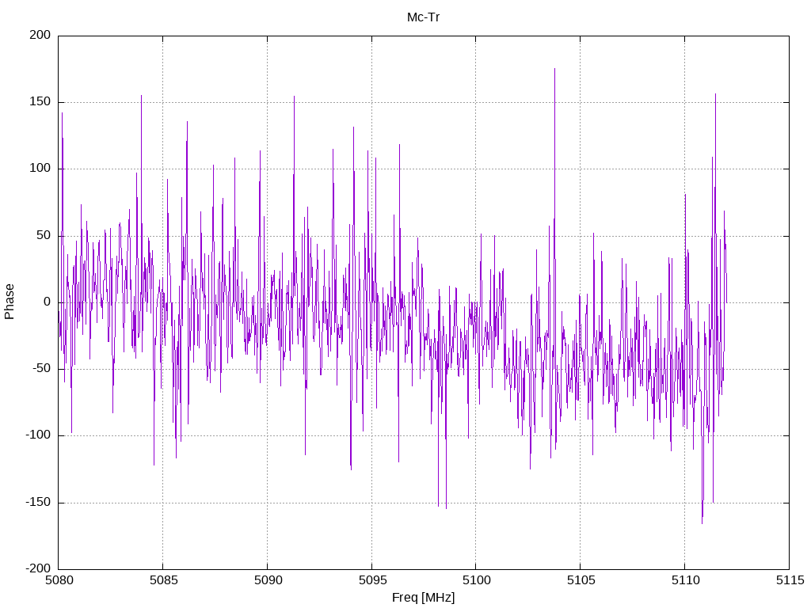The width and height of the screenshot is (811, 608).
Task: Click the 5100 x-axis tick label
Action: coord(476,580)
